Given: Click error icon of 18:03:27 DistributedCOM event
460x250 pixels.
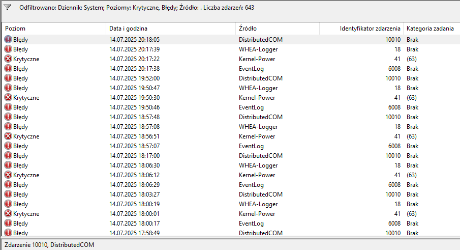Looking at the screenshot, I should tap(8, 195).
